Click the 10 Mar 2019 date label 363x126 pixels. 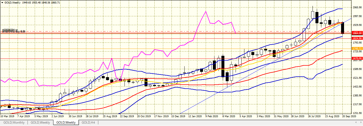click(x=7, y=116)
